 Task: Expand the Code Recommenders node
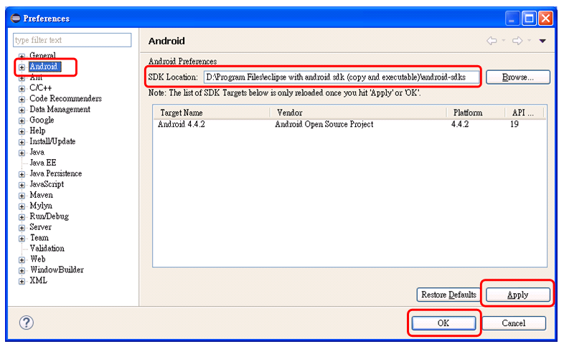click(22, 99)
